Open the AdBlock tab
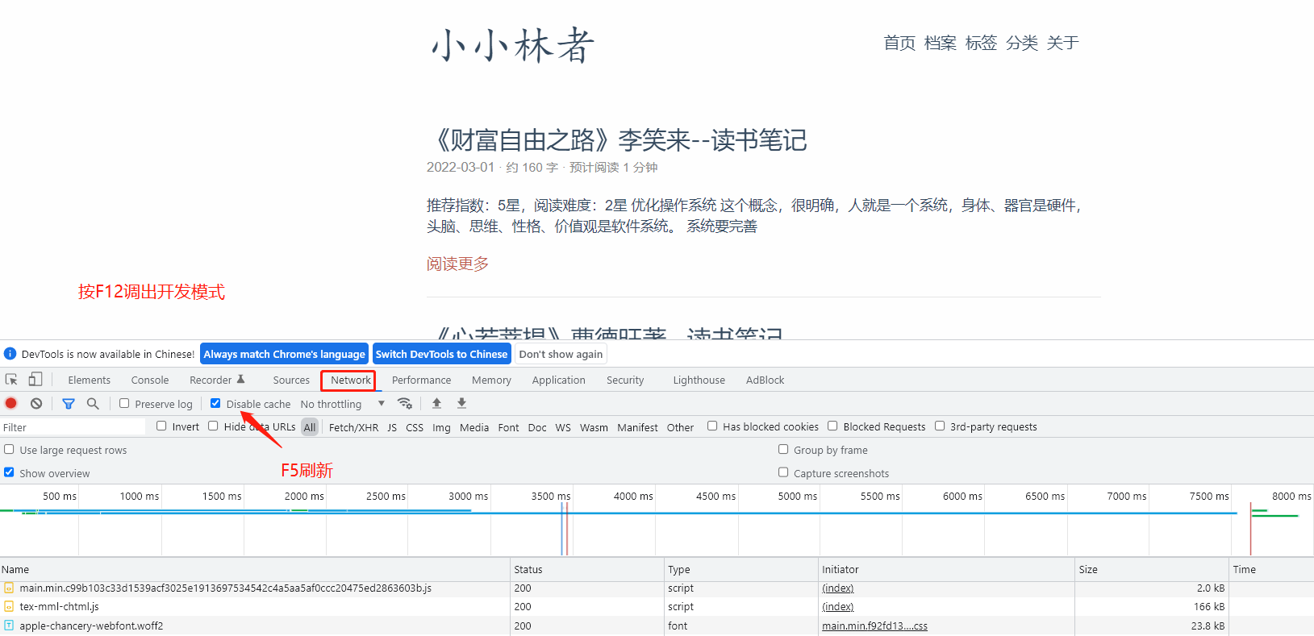Image resolution: width=1314 pixels, height=636 pixels. pyautogui.click(x=765, y=380)
